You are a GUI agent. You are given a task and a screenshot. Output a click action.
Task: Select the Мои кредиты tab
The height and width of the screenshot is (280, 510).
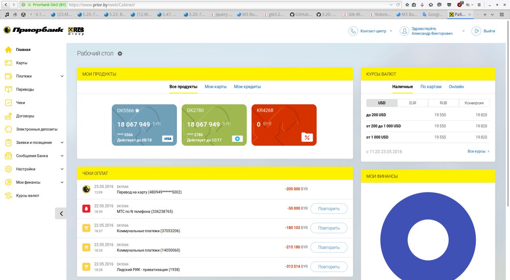click(247, 87)
